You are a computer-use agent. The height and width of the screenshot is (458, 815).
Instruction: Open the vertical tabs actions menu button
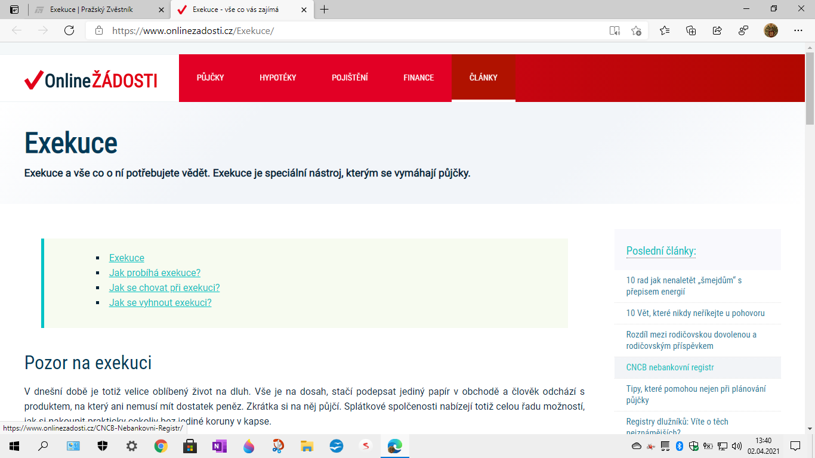pyautogui.click(x=14, y=10)
